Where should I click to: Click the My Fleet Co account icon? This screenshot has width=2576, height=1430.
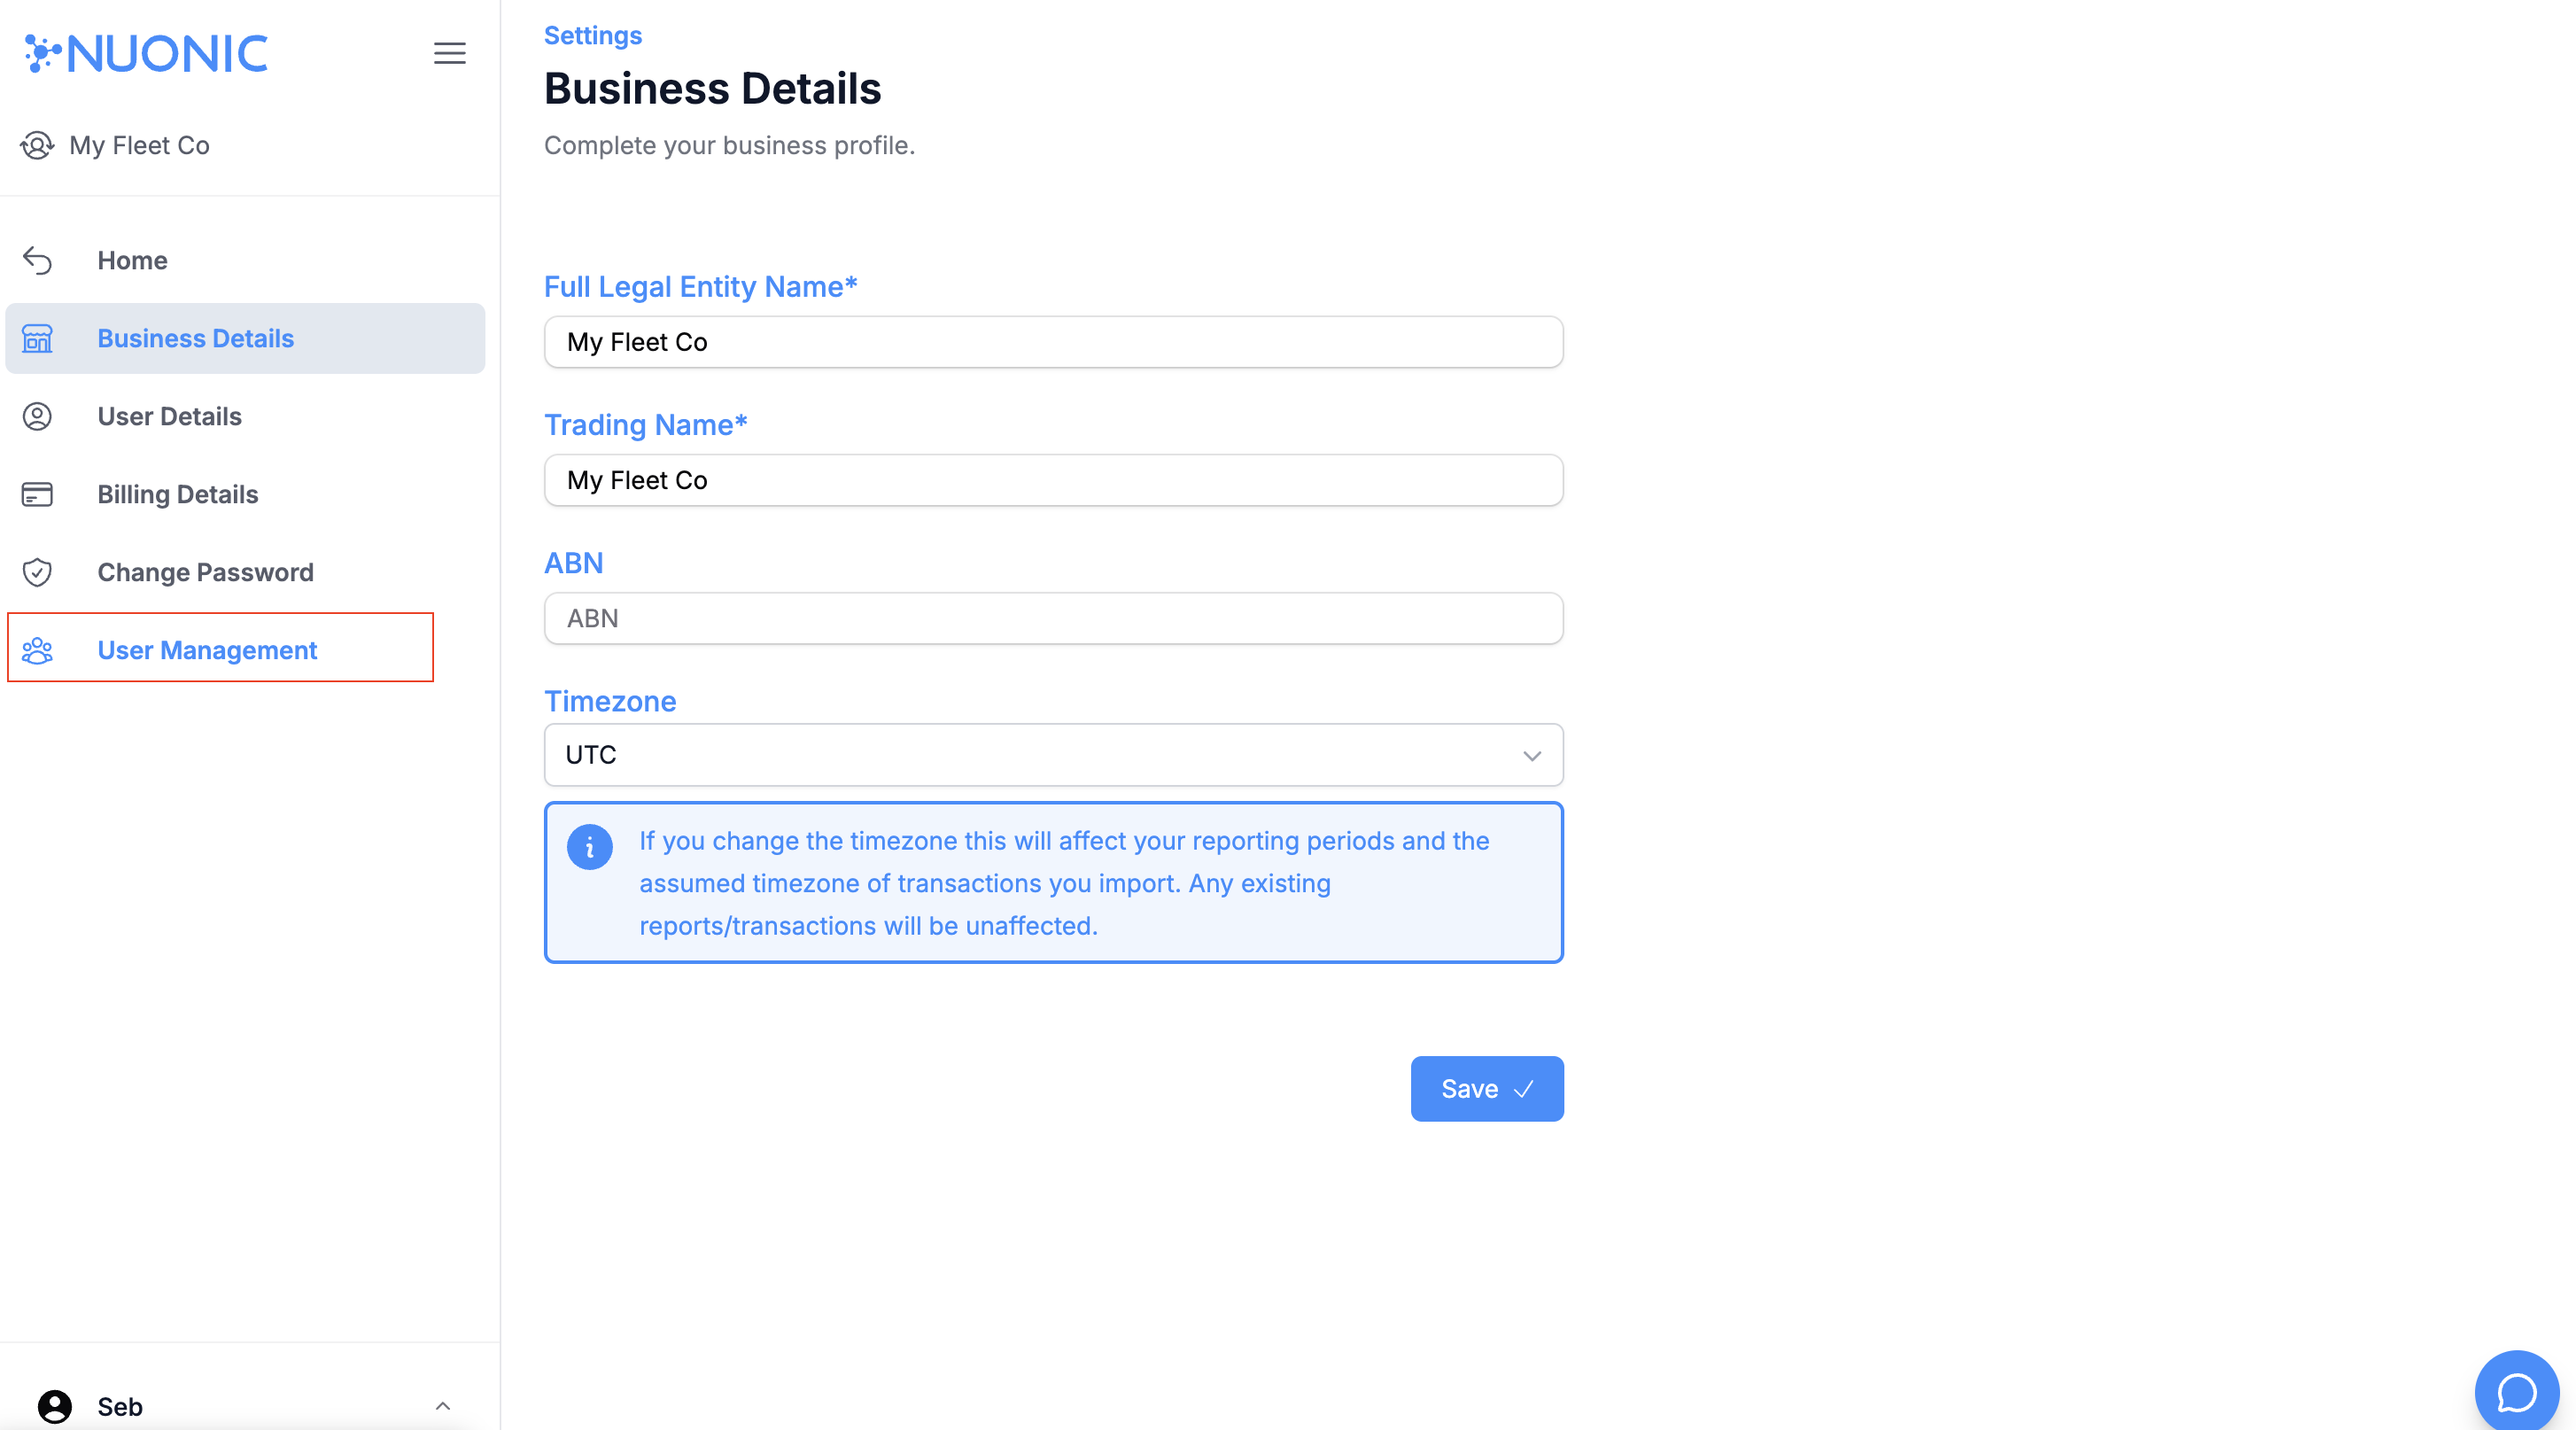(x=37, y=145)
